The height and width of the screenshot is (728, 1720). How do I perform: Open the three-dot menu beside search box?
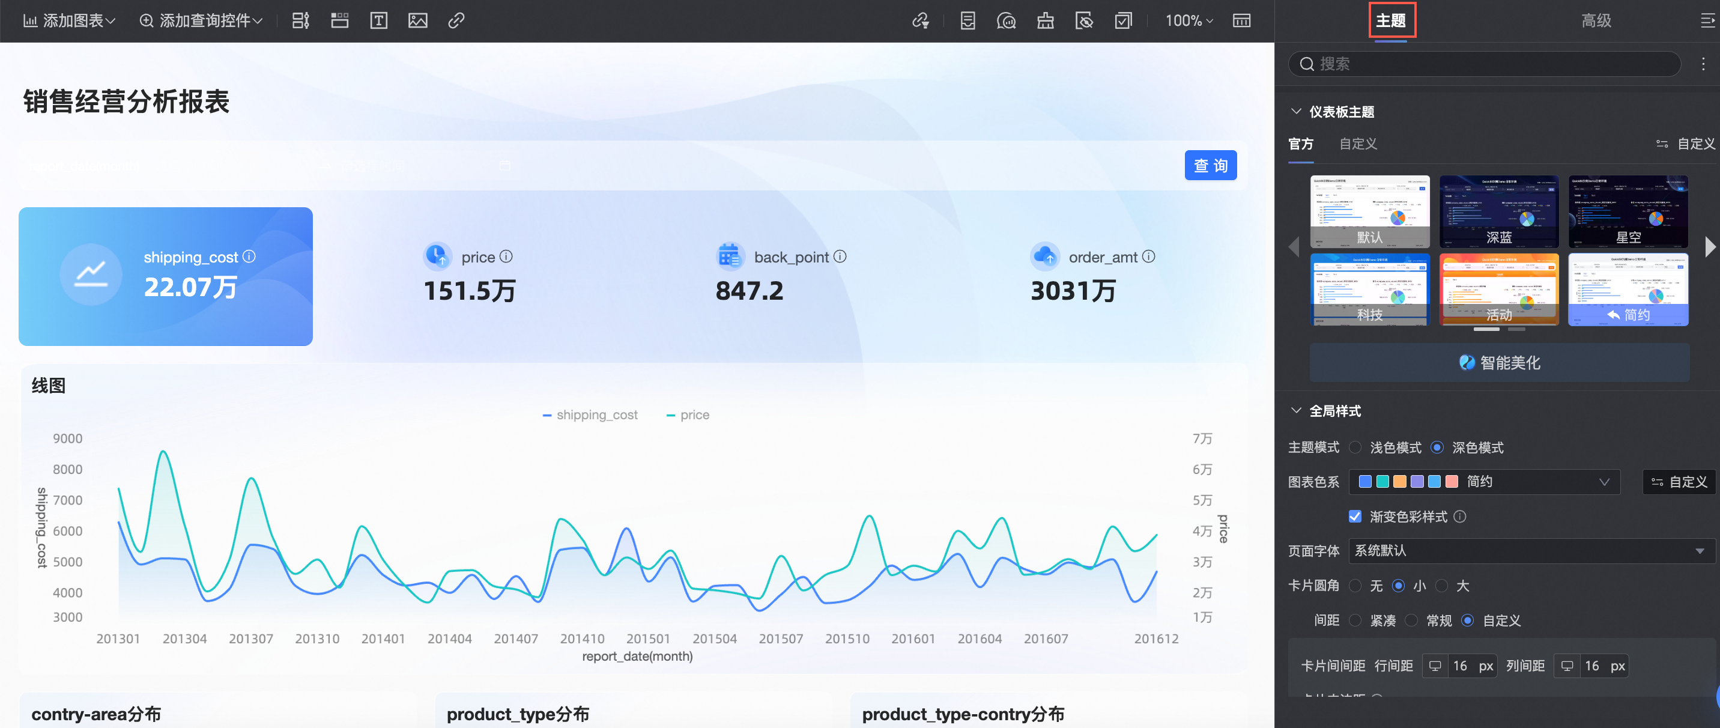pos(1703,64)
